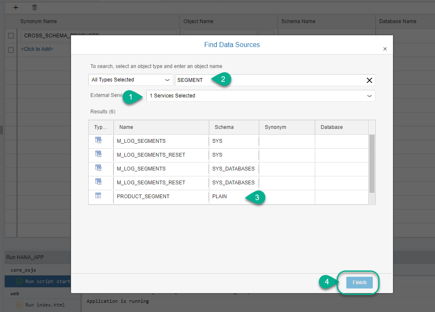435x312 pixels.
Task: Sort by the Name column header
Action: point(161,127)
